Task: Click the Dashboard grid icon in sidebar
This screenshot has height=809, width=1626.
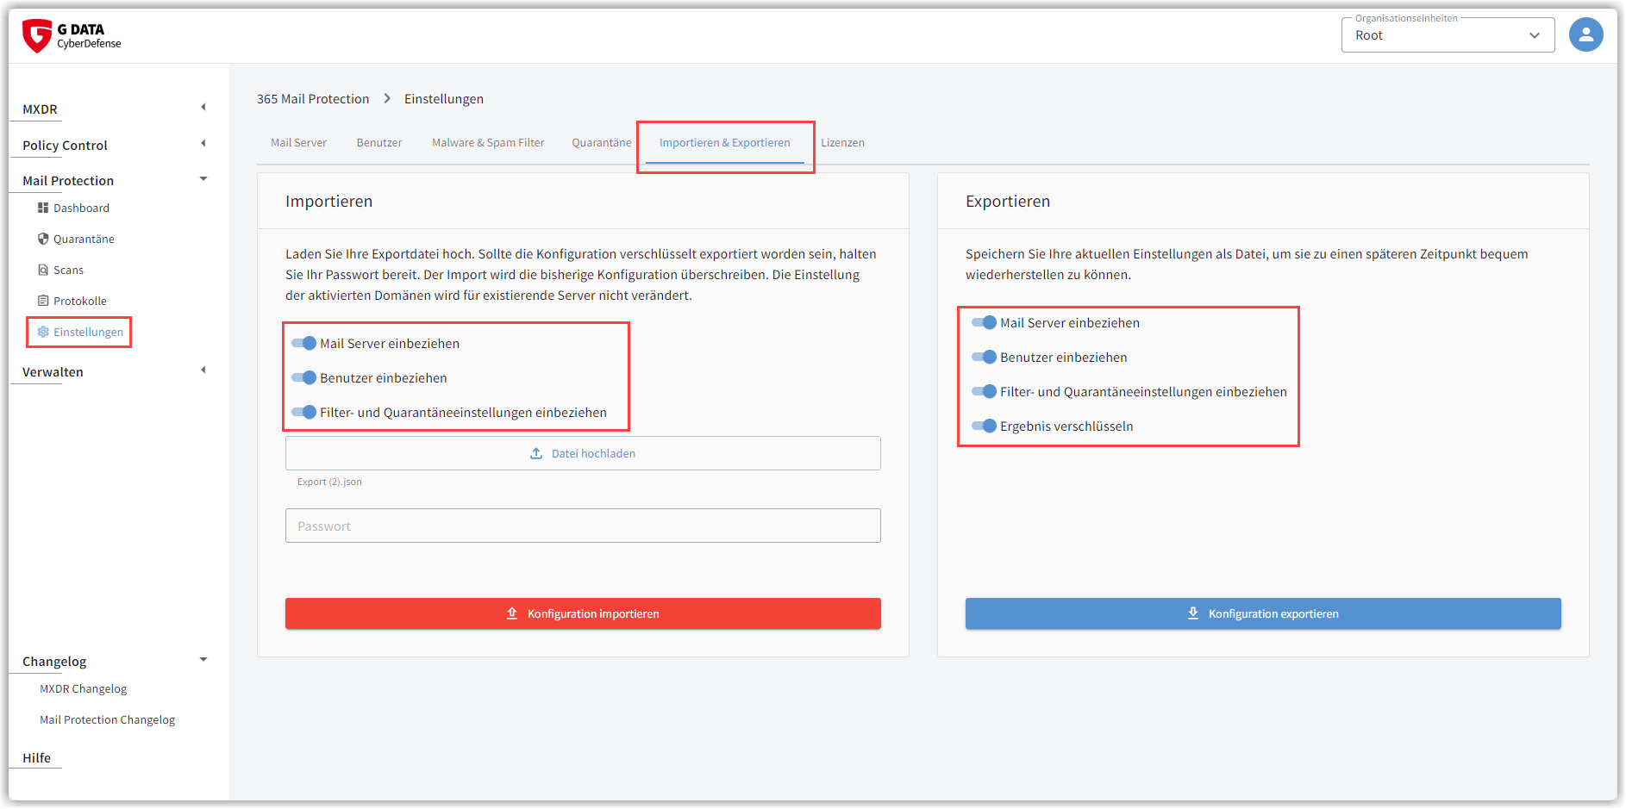Action: 43,208
